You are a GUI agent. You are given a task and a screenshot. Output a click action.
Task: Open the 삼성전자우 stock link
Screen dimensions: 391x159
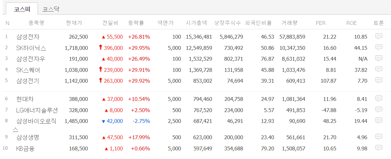[31, 59]
